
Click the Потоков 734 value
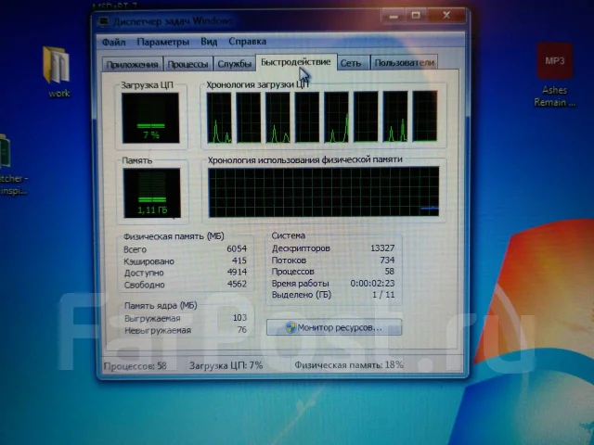tap(387, 260)
